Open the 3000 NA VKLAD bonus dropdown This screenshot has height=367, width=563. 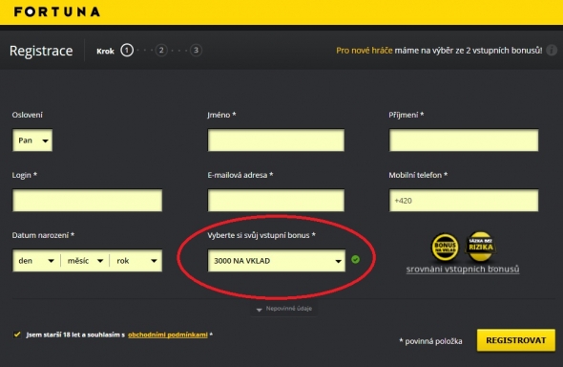coord(277,261)
